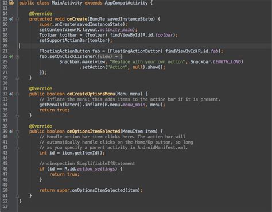The image size is (272, 212).
Task: Collapse the onCreate method fold marker
Action: (x=17, y=19)
